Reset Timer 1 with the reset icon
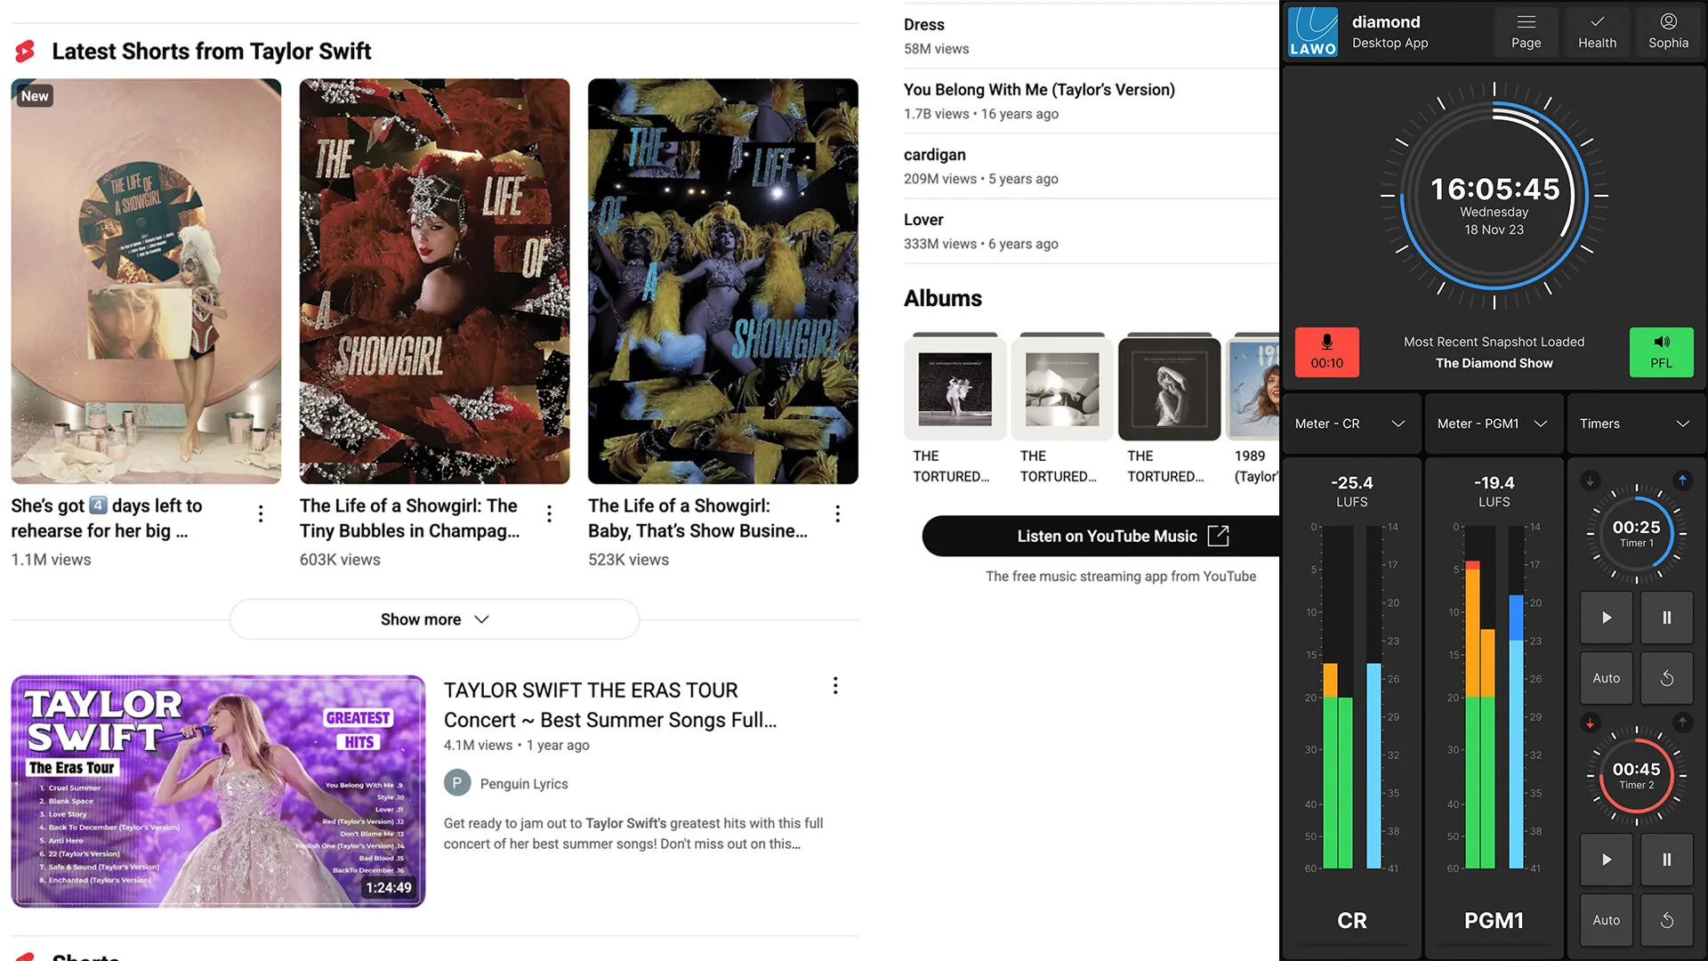The height and width of the screenshot is (961, 1708). [x=1666, y=678]
